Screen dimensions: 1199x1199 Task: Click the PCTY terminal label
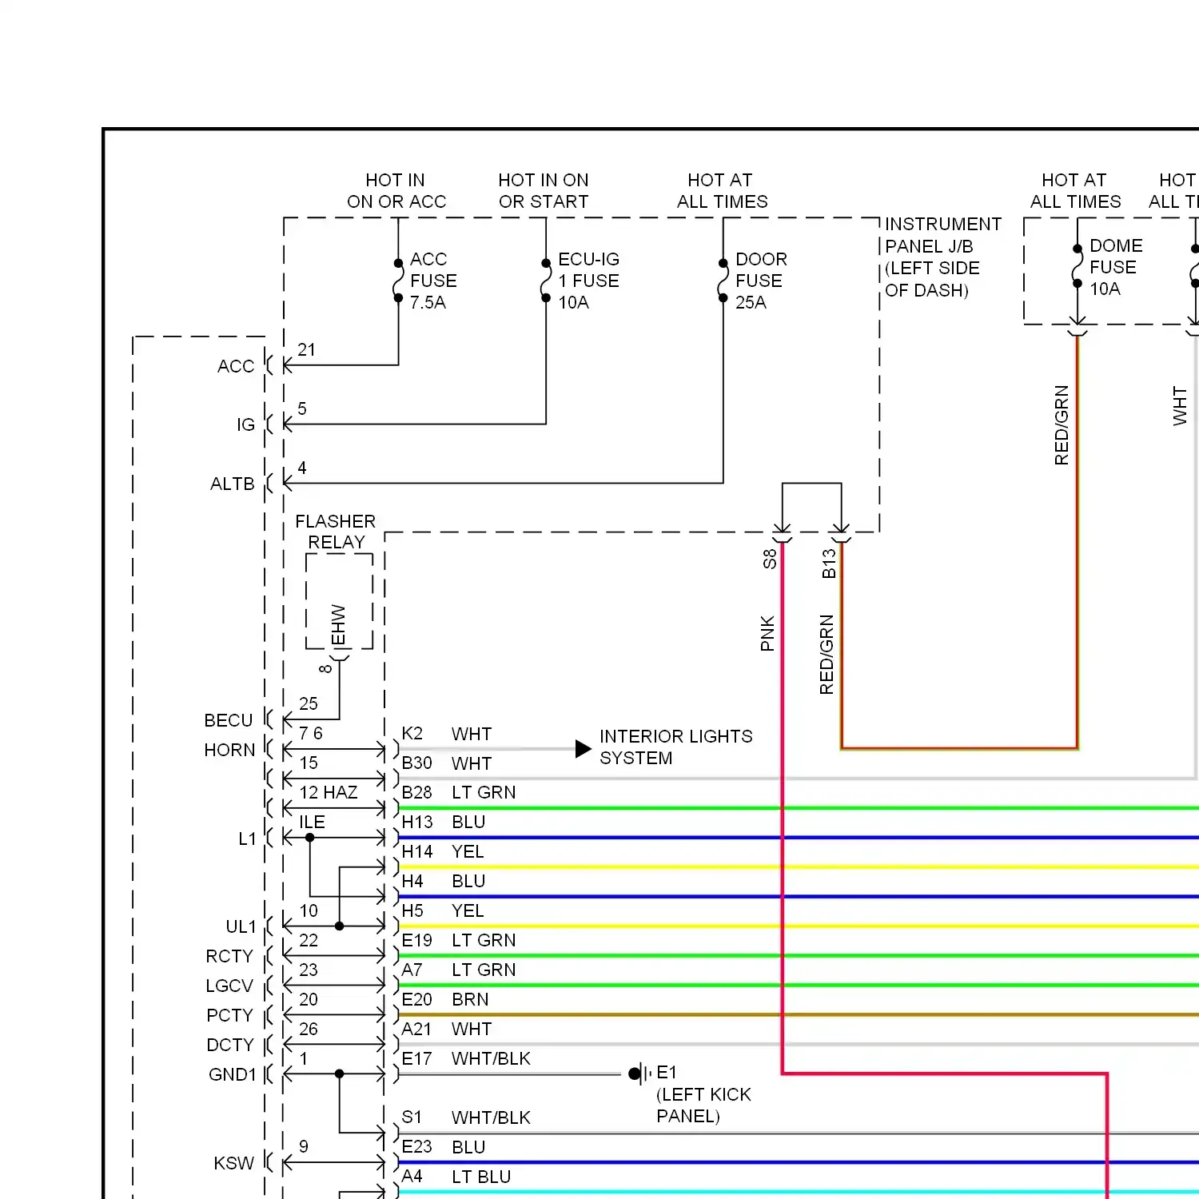(x=229, y=1015)
